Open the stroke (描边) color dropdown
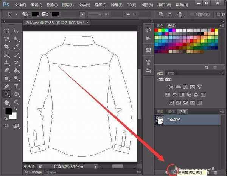This screenshot has height=176, width=227. tap(56, 14)
